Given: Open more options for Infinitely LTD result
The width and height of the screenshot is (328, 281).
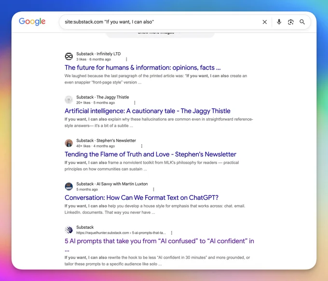Looking at the screenshot, I should [126, 59].
